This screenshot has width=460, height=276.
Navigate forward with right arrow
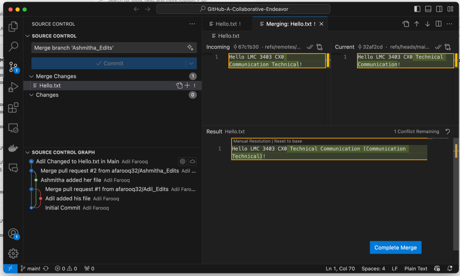pyautogui.click(x=147, y=9)
